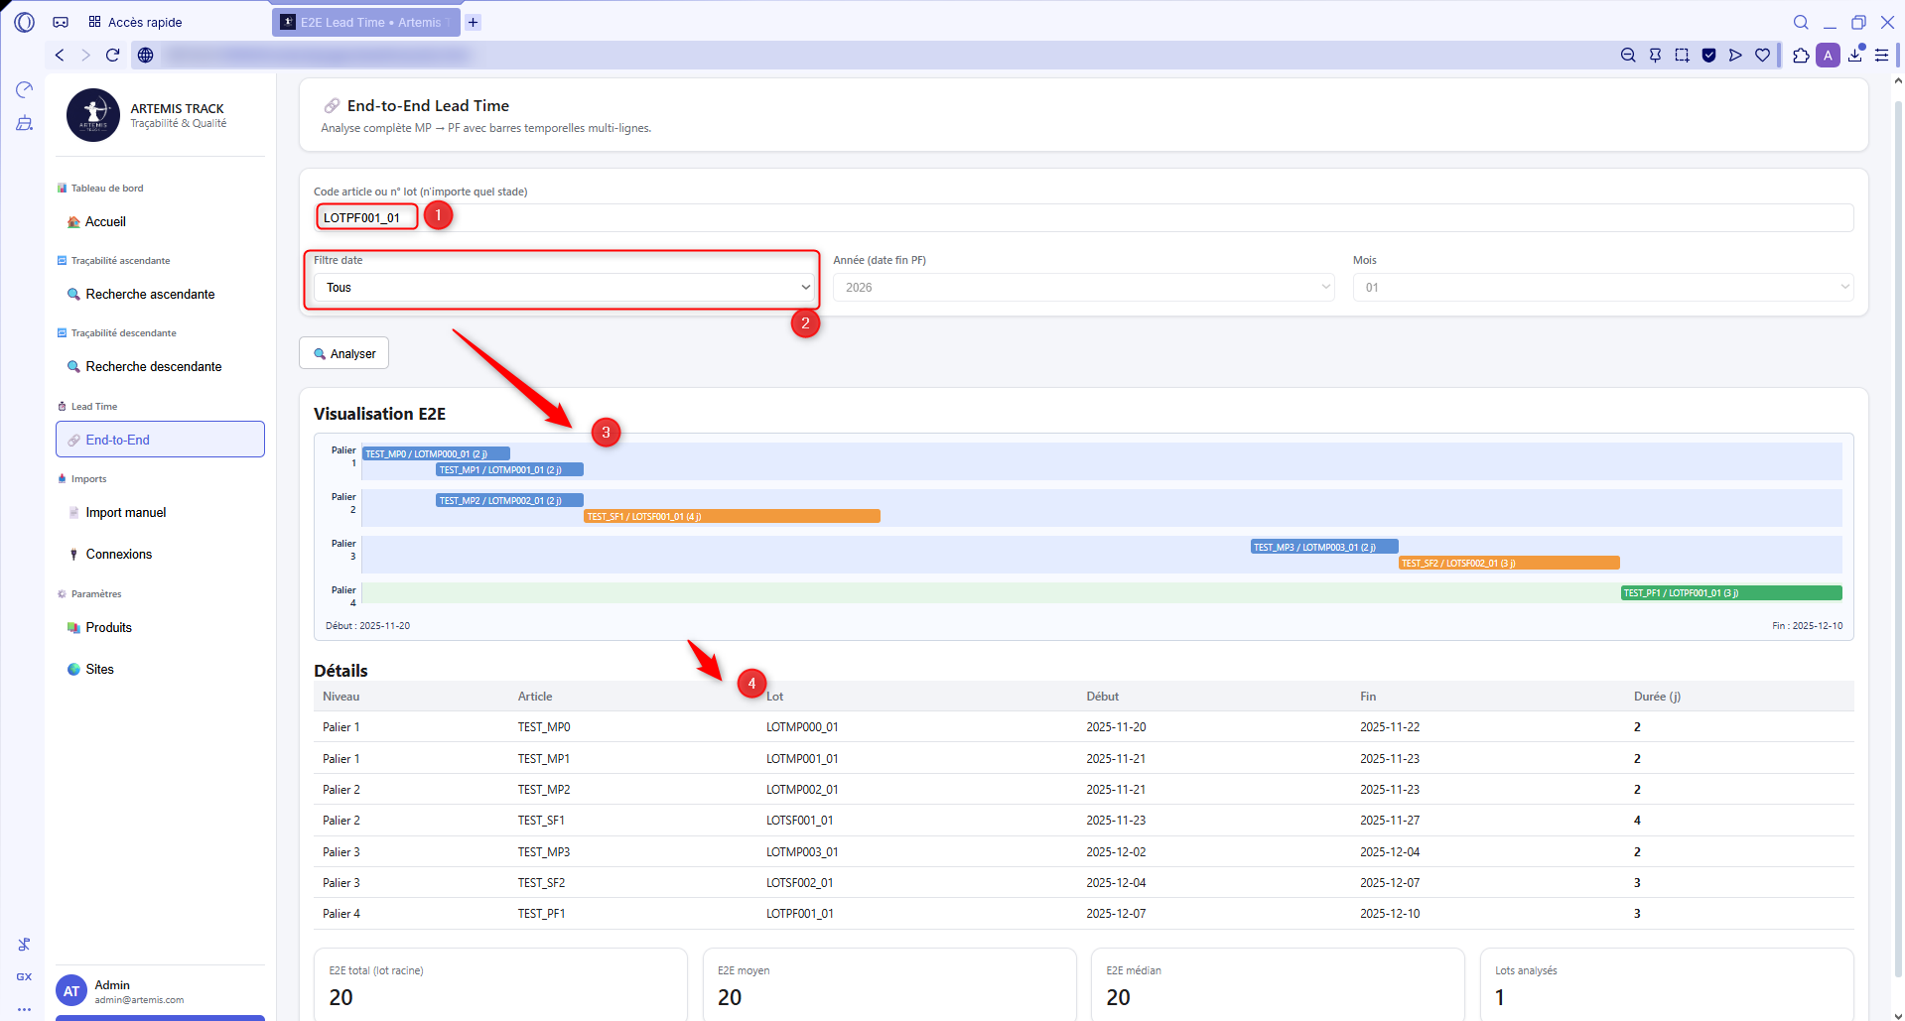Open the browser extensions cube icon
1905x1021 pixels.
click(x=1801, y=56)
